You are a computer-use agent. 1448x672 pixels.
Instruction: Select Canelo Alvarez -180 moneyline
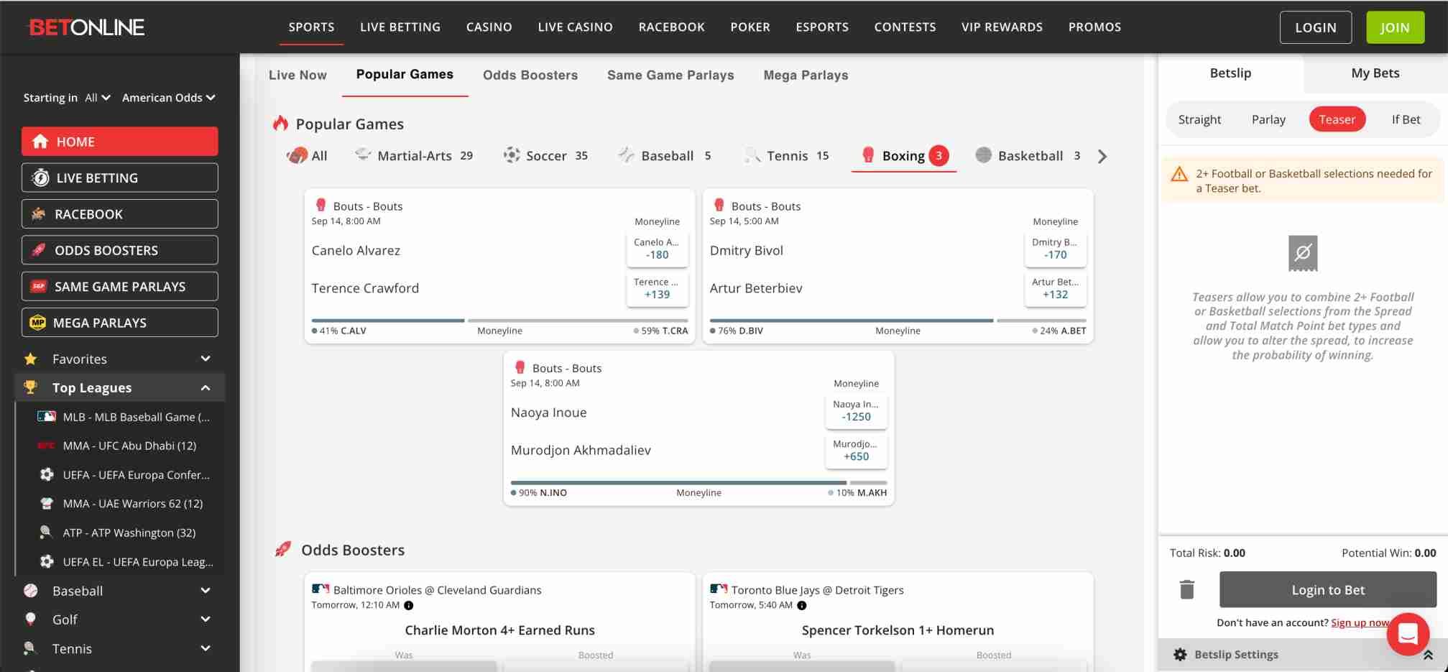point(657,249)
